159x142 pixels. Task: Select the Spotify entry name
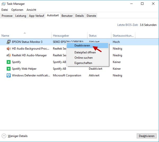tap(16, 62)
